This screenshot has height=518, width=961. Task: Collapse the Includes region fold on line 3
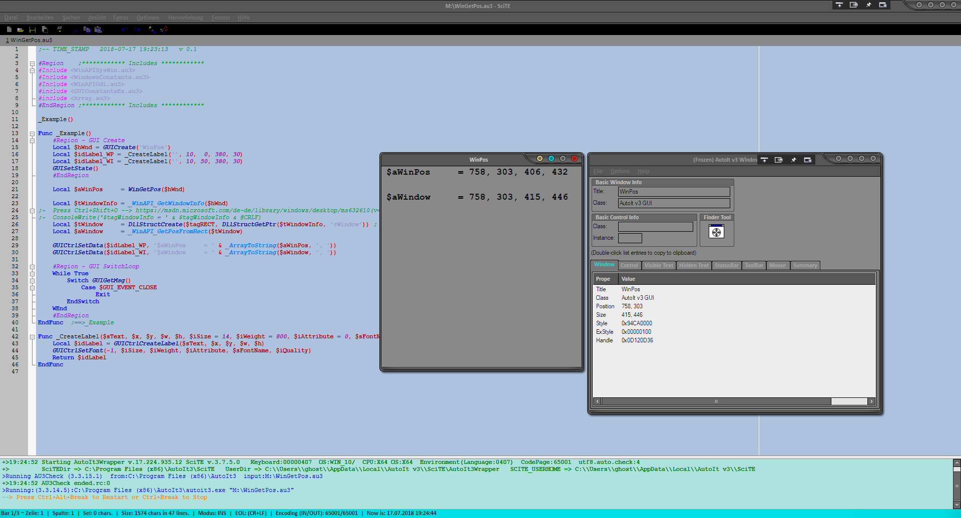tap(32, 64)
